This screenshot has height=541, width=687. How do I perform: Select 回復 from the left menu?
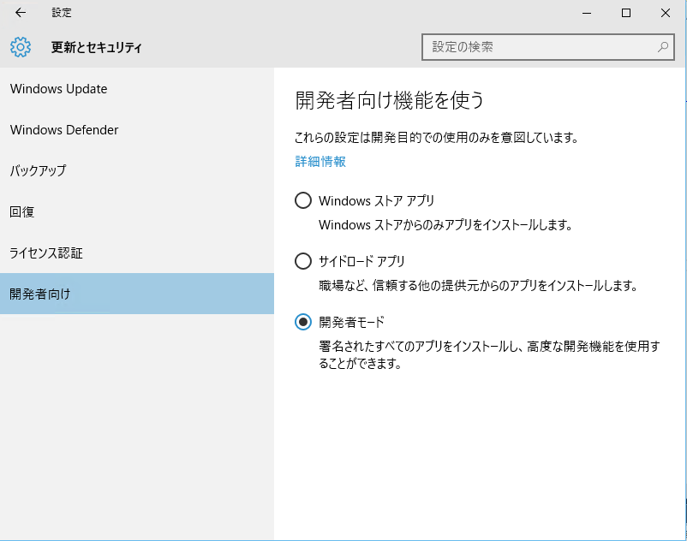pyautogui.click(x=22, y=211)
